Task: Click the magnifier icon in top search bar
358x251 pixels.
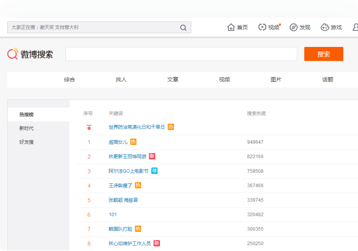Action: pyautogui.click(x=183, y=28)
